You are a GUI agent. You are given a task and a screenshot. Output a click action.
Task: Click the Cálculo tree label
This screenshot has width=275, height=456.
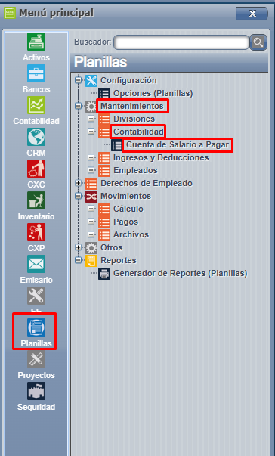point(128,209)
